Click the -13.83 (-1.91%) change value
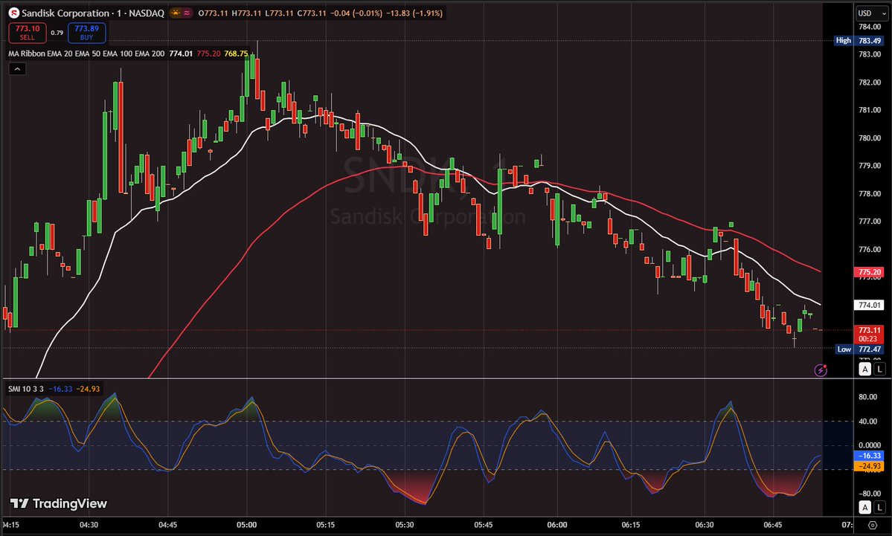892x536 pixels. (x=414, y=13)
